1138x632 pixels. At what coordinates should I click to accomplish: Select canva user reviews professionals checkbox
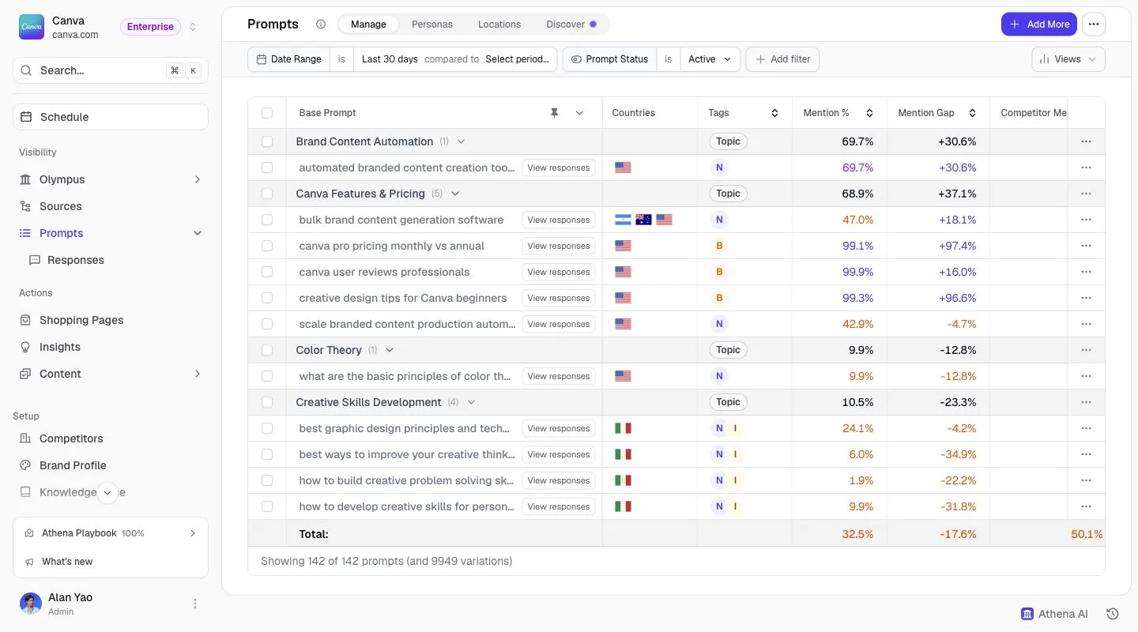coord(267,272)
